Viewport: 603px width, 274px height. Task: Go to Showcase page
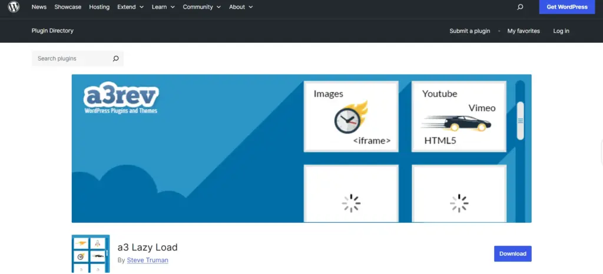(x=68, y=7)
